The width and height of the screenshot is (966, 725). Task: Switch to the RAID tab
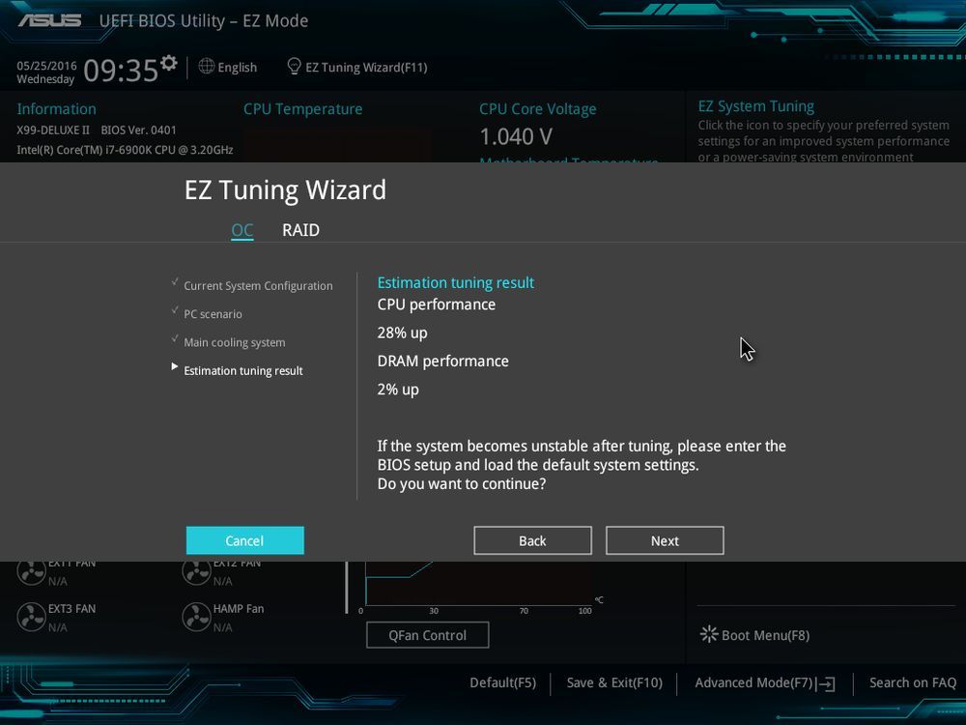point(300,230)
